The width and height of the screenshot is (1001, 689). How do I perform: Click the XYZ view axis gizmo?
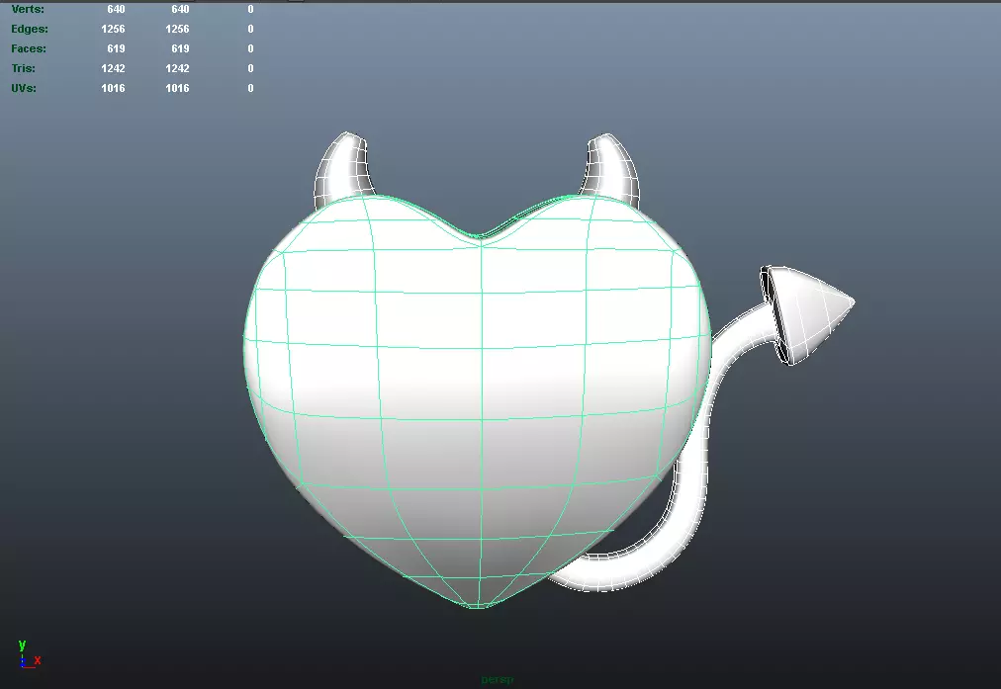click(29, 654)
